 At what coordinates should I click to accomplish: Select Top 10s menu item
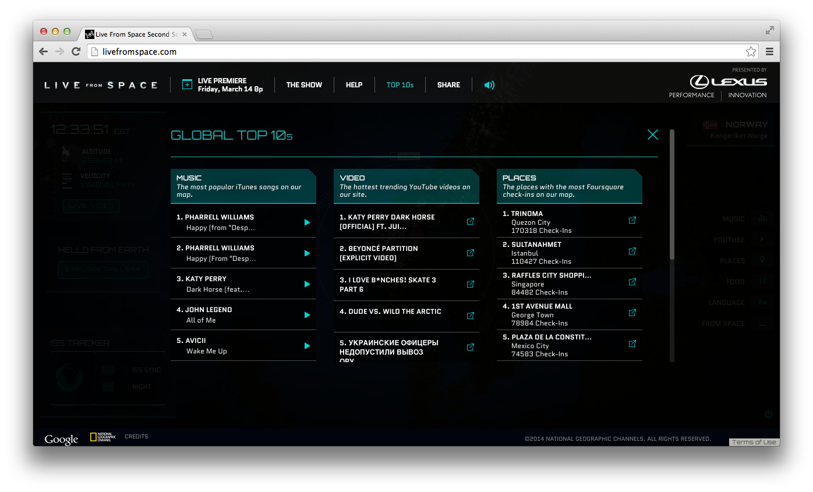pyautogui.click(x=400, y=85)
